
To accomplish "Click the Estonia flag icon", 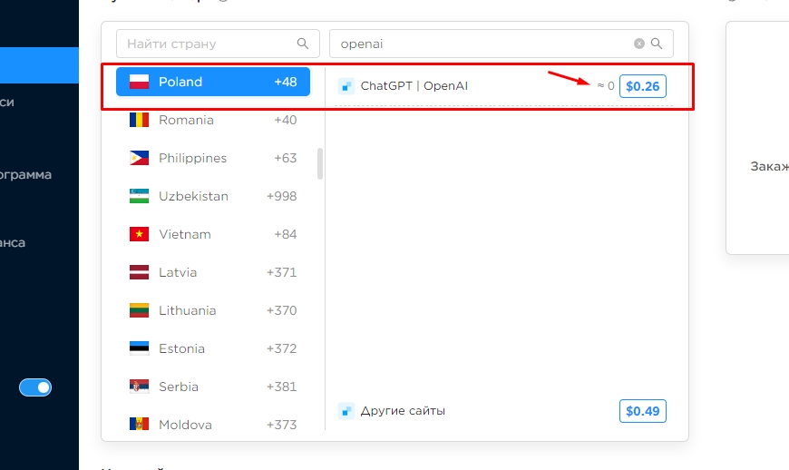I will [139, 348].
